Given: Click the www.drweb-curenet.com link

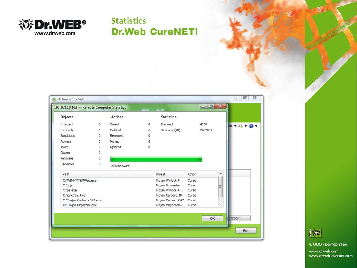Looking at the screenshot, I should click(331, 256).
